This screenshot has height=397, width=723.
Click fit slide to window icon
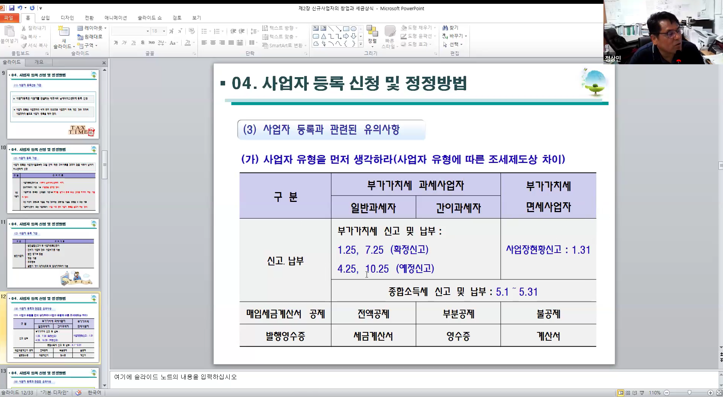pos(719,393)
